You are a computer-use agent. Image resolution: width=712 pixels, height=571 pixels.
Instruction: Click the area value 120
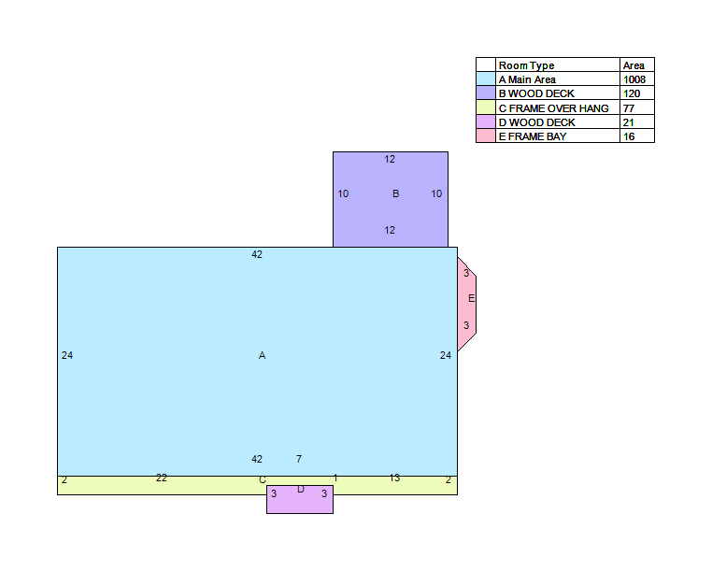632,93
